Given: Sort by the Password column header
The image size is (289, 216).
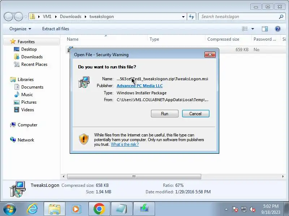Looking at the screenshot, I should point(266,39).
